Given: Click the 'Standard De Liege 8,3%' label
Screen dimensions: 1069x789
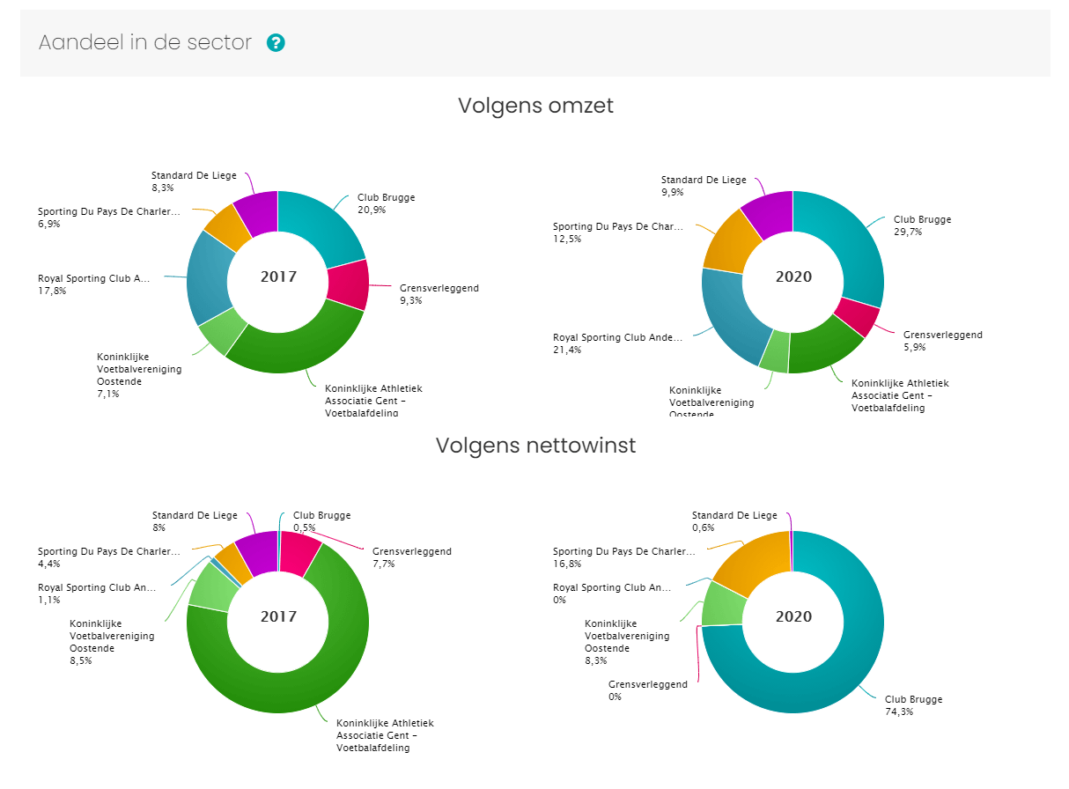Looking at the screenshot, I should 194,181.
